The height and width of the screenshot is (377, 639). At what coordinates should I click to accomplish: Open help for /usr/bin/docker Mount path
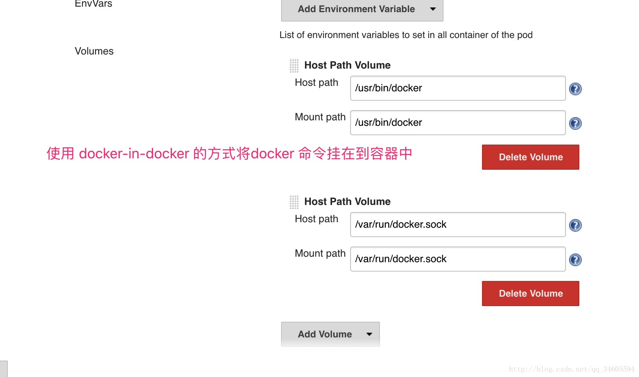[x=575, y=123]
